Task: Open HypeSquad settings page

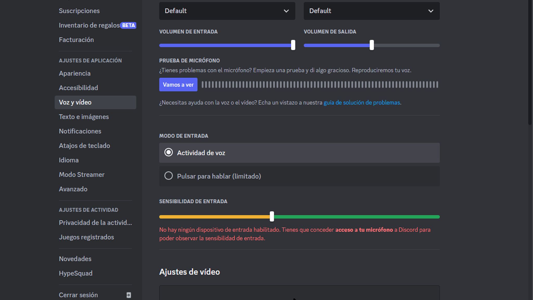Action: click(75, 273)
